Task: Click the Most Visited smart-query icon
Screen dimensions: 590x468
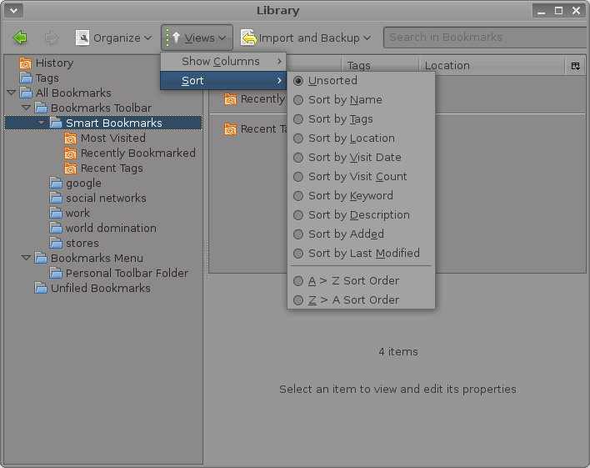Action: [x=70, y=138]
